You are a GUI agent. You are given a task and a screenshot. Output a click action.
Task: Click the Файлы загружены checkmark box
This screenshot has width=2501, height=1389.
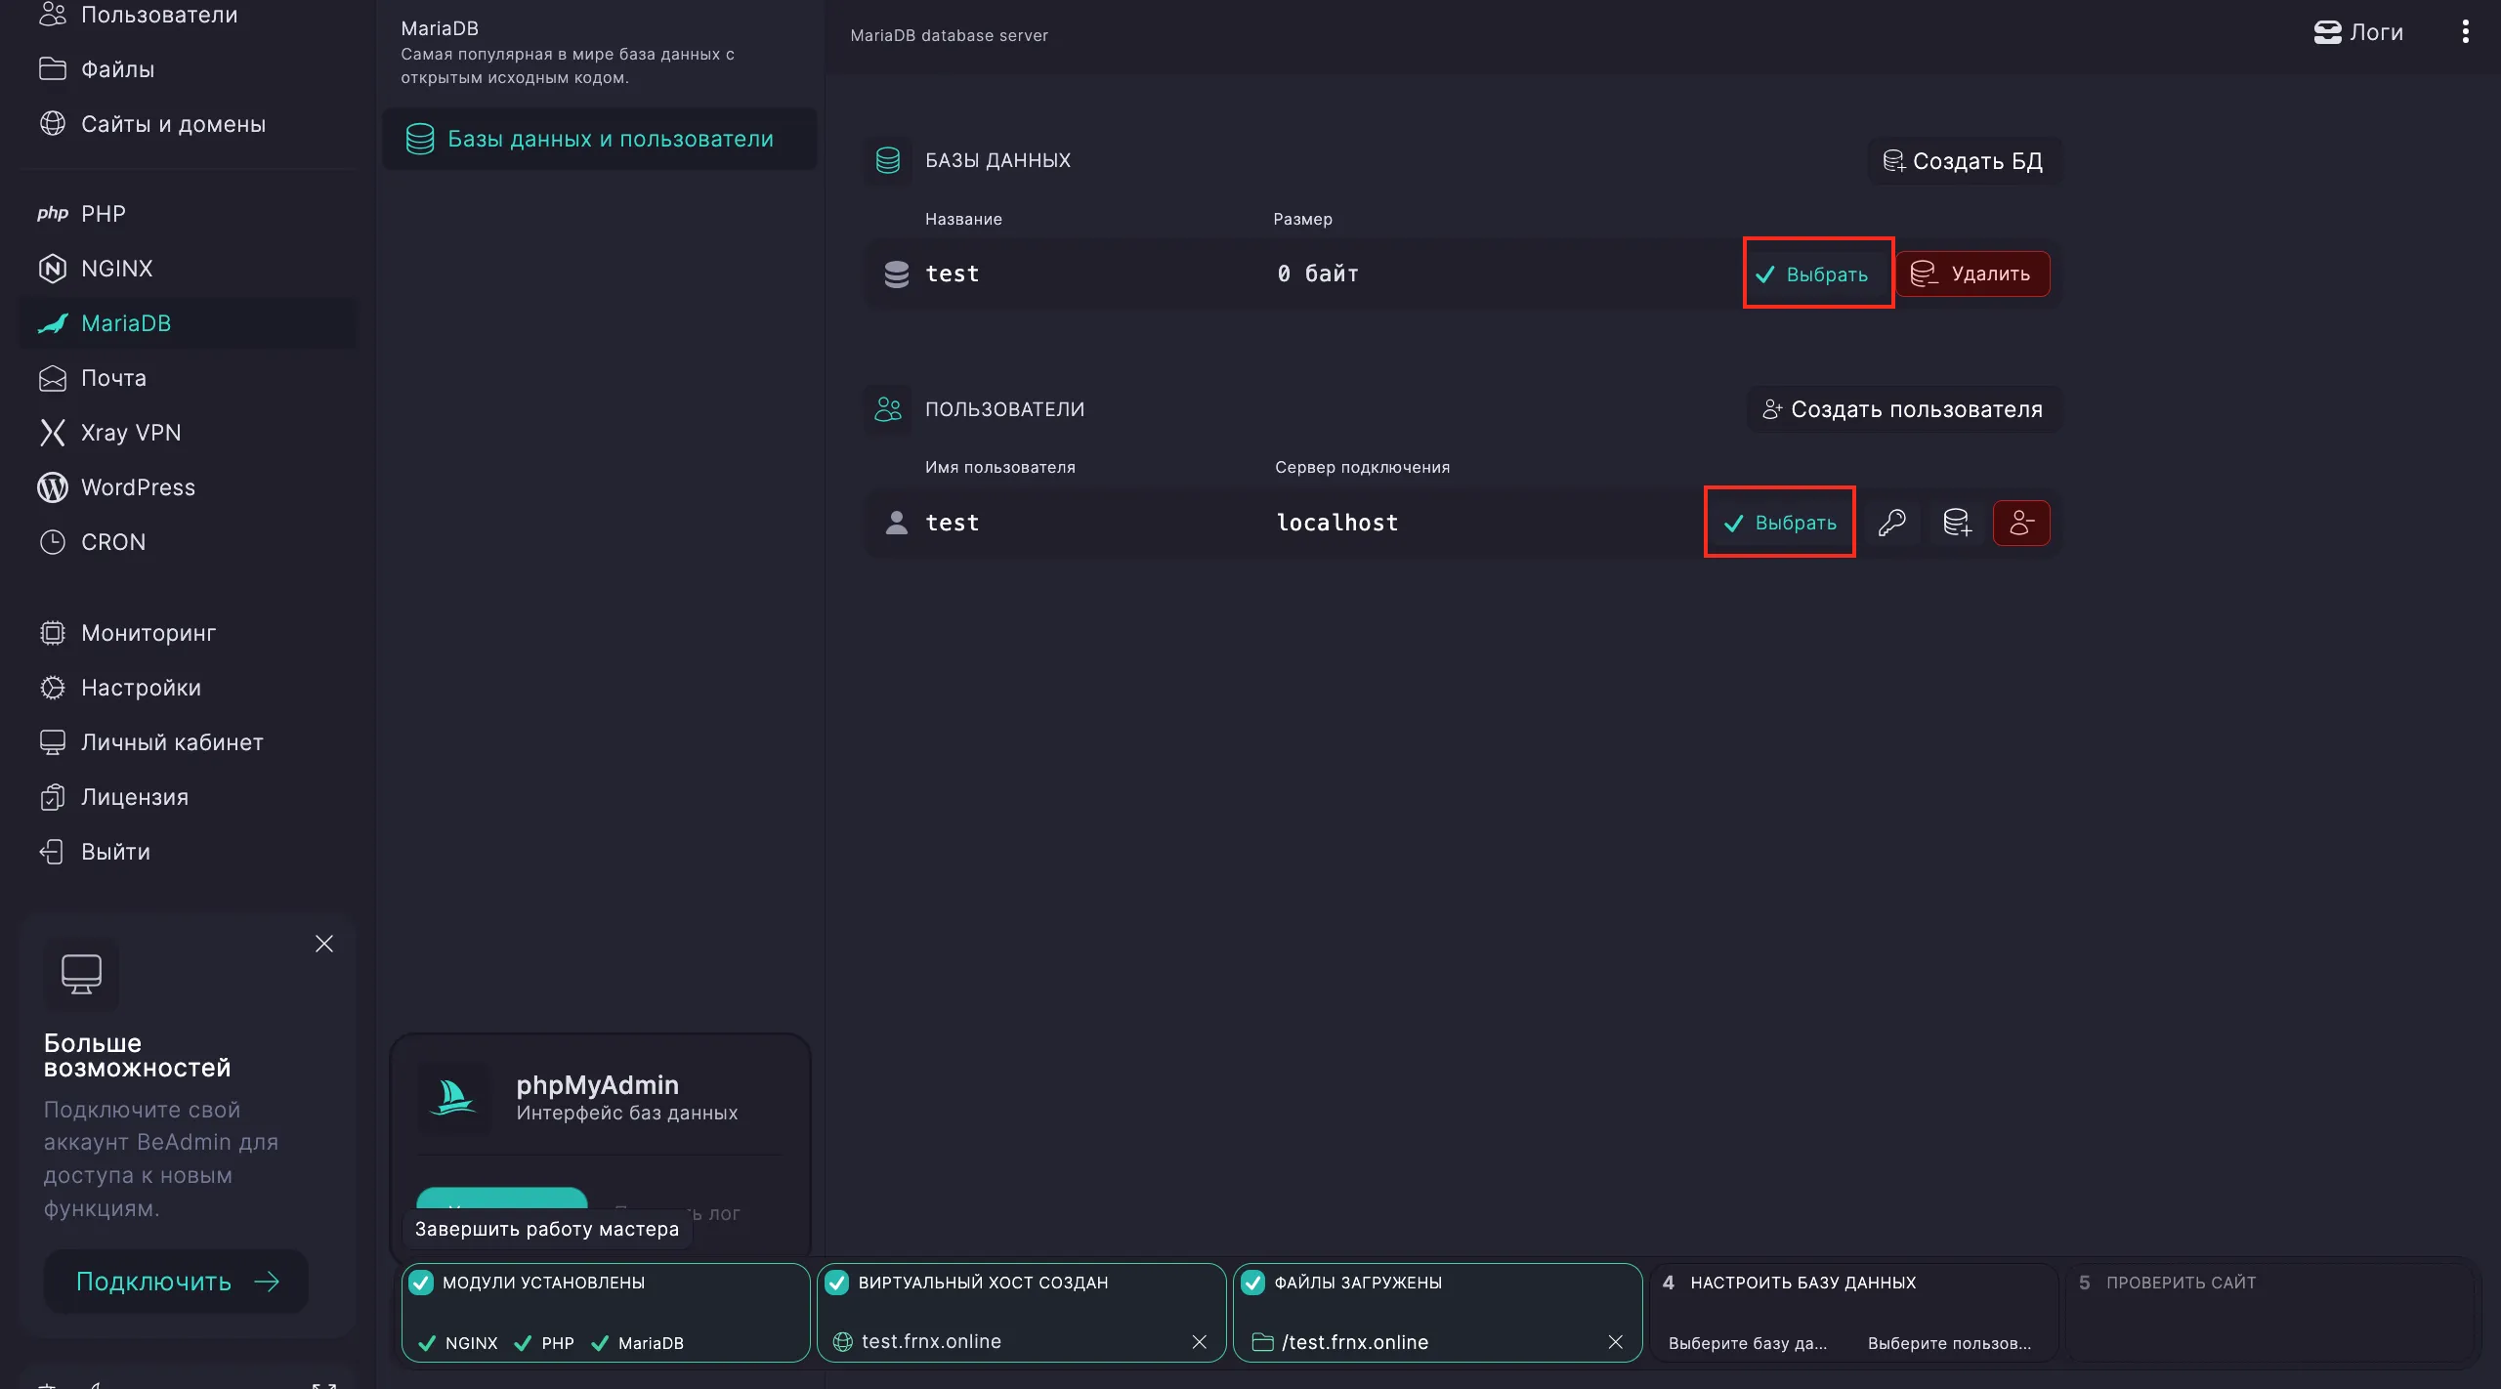pyautogui.click(x=1253, y=1283)
